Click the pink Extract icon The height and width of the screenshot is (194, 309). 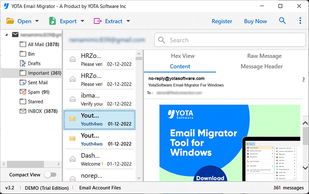click(x=98, y=21)
